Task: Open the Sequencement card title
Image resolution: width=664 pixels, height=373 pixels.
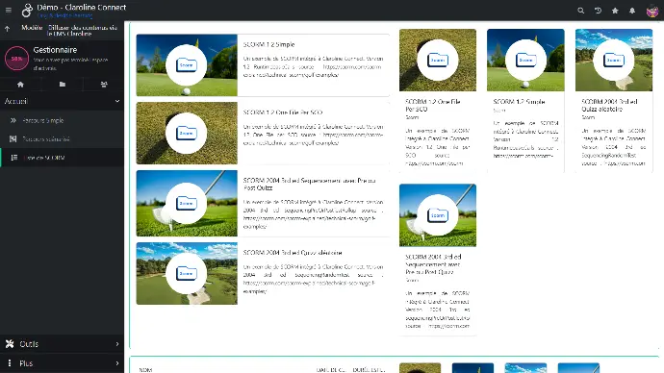Action: click(434, 264)
